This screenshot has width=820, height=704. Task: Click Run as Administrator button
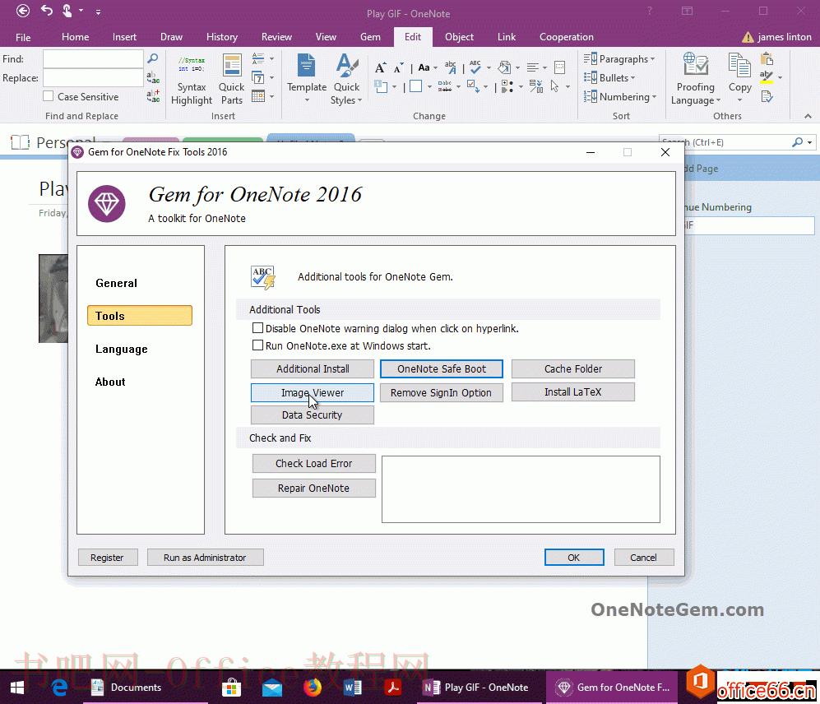point(205,558)
